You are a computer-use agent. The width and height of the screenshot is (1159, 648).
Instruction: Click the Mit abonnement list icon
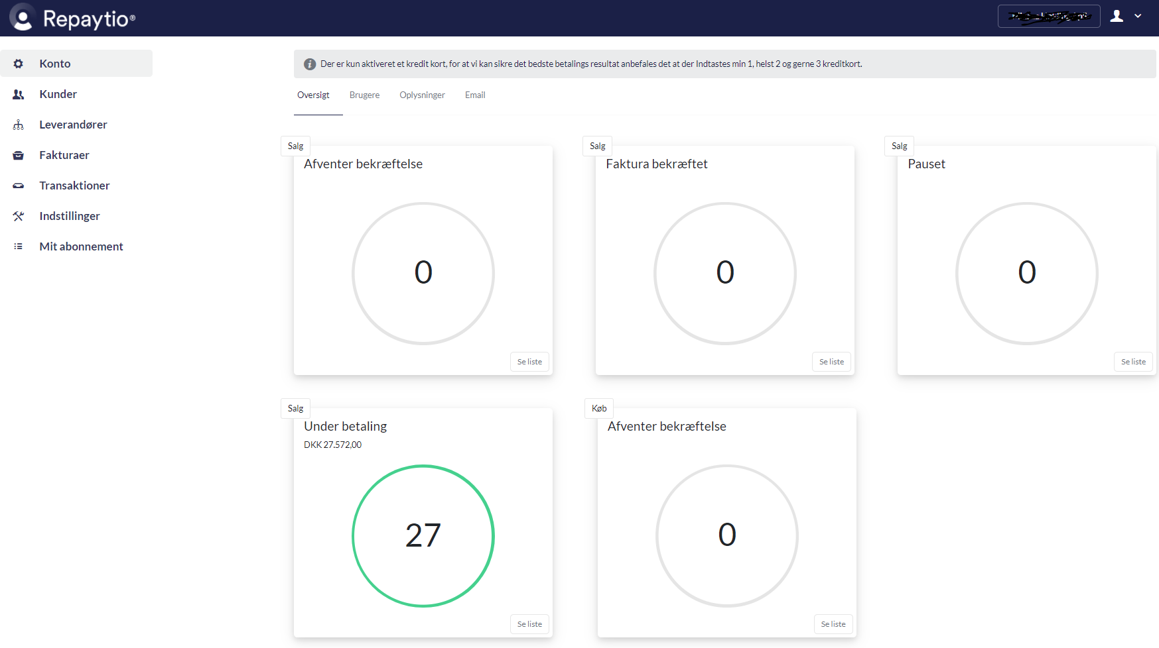click(x=19, y=246)
